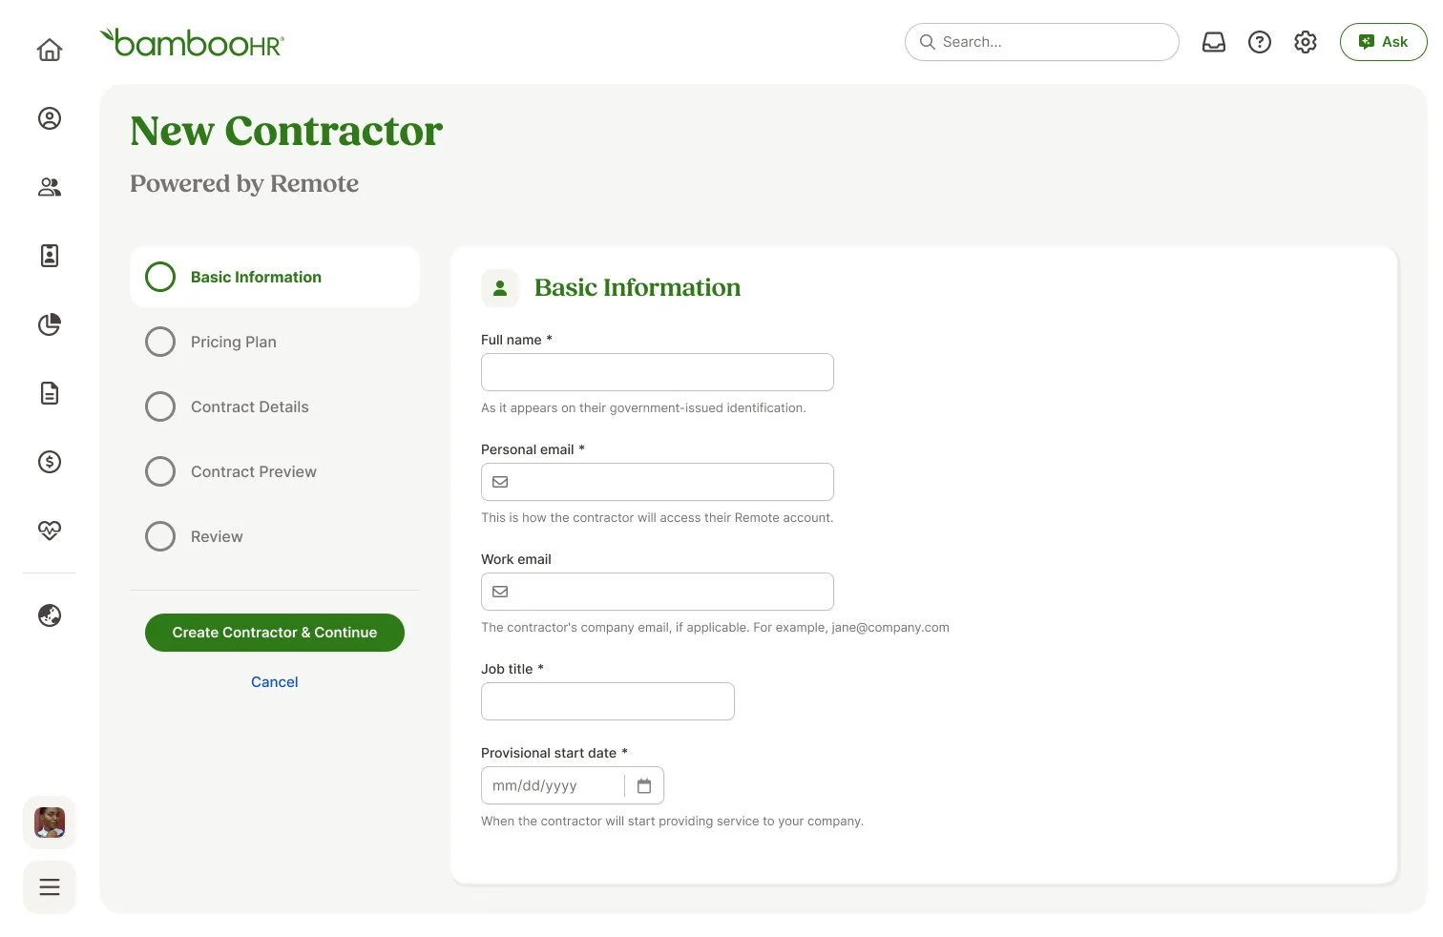Open My Info profile icon in sidebar
Screen dimensions: 1443x937
[x=50, y=118]
